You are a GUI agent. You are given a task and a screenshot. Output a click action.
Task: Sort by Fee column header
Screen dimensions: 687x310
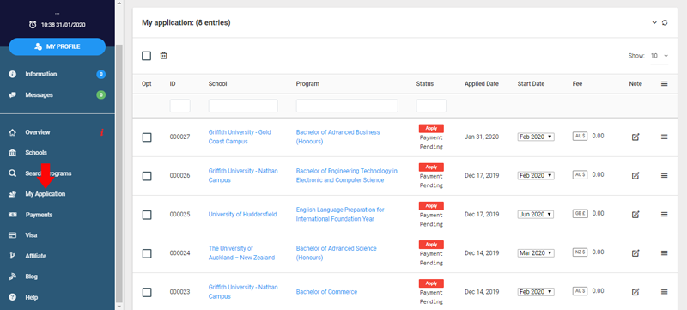click(577, 83)
